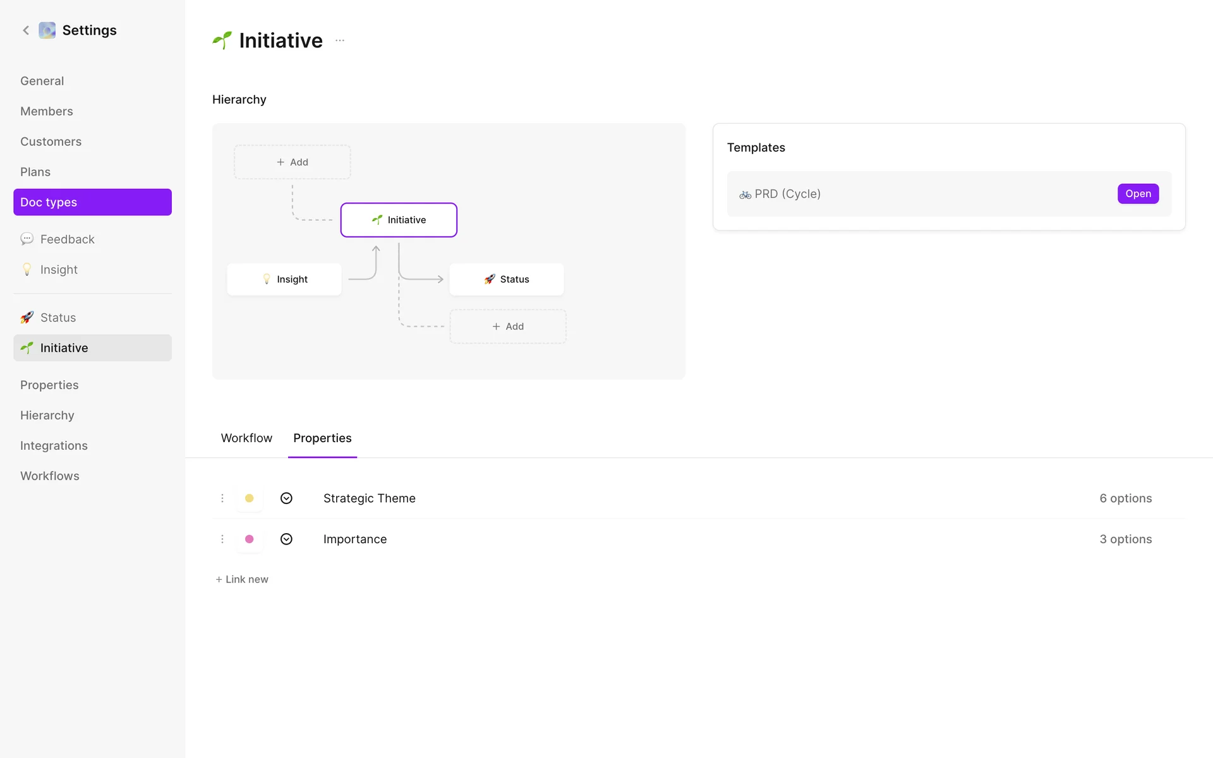Click the drag handle of Importance row
The width and height of the screenshot is (1213, 758).
pos(222,539)
